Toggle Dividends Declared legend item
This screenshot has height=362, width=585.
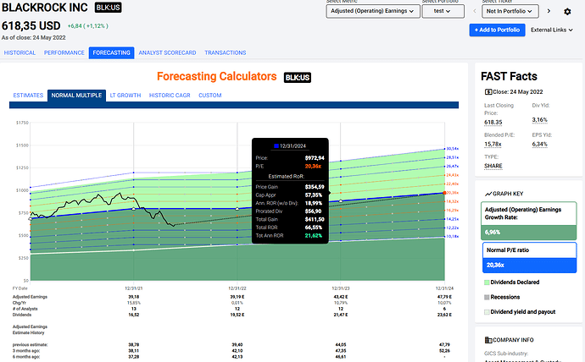(x=512, y=282)
